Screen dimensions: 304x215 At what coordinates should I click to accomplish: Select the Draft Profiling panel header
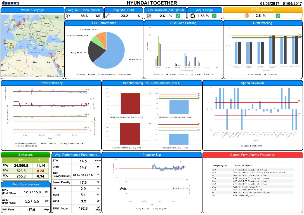(263, 23)
